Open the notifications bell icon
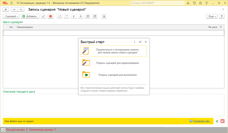Viewport: 228px width, 133px height. [x=188, y=3]
